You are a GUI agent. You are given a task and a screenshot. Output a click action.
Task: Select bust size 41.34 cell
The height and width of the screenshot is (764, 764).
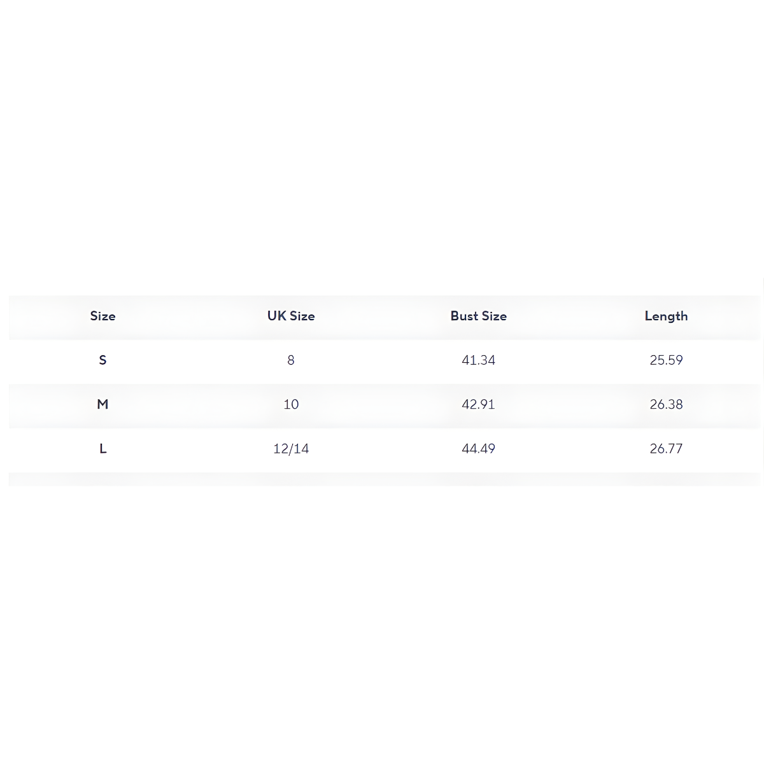pos(478,360)
